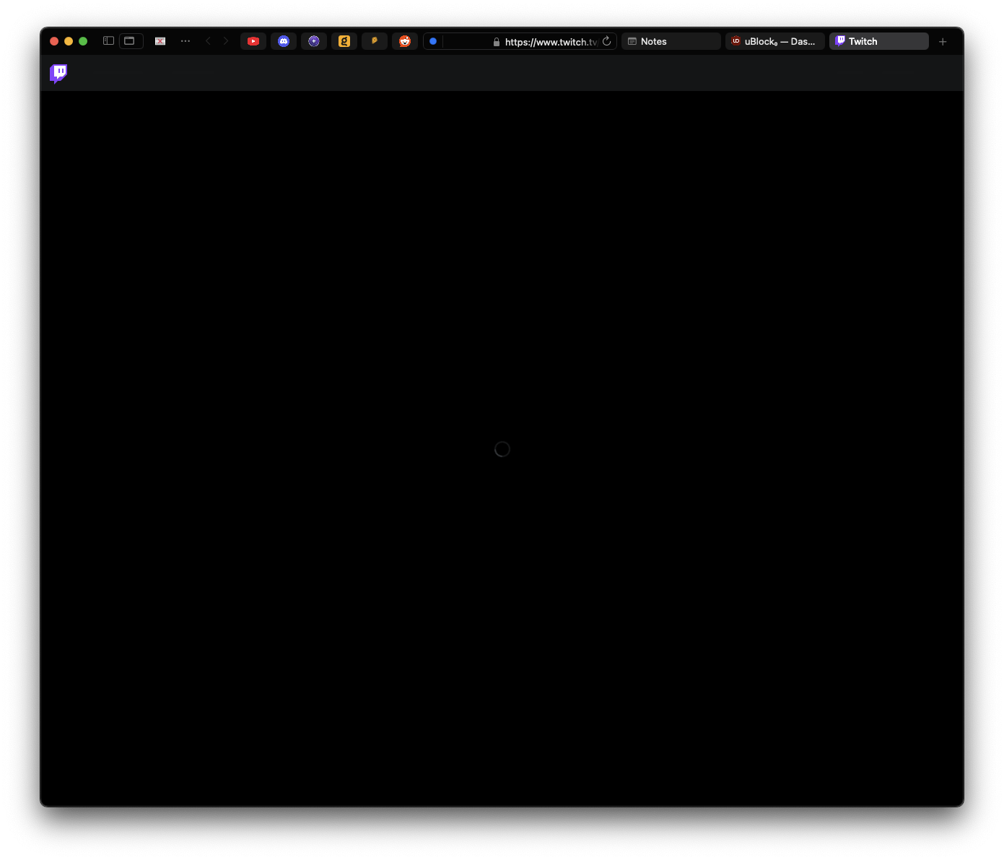This screenshot has width=1004, height=860.
Task: Toggle the tab overview window button
Action: click(x=130, y=41)
